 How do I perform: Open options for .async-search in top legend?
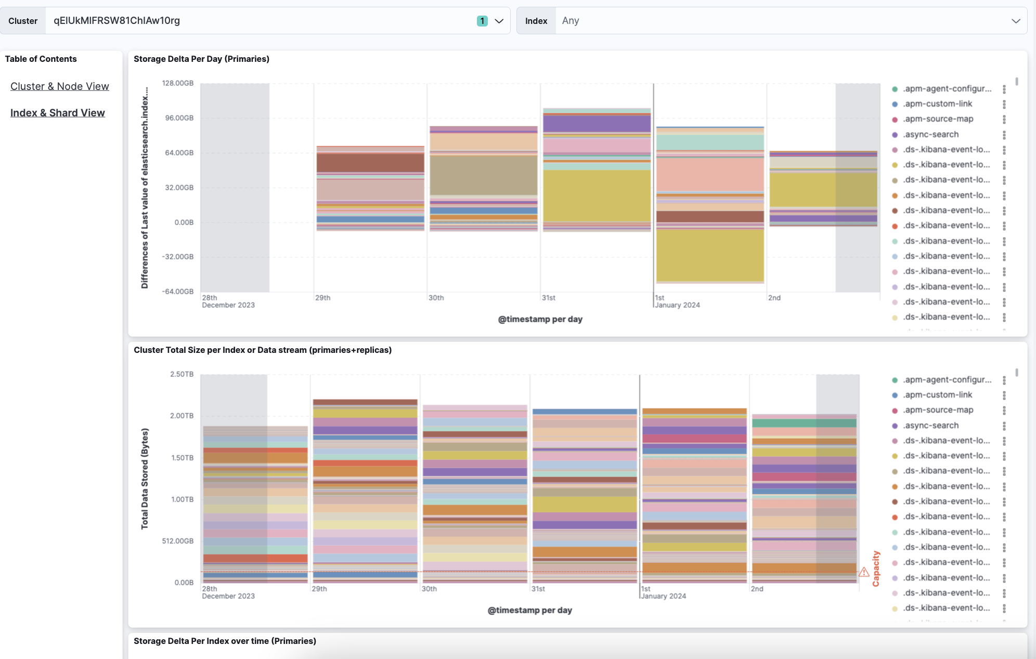1004,135
